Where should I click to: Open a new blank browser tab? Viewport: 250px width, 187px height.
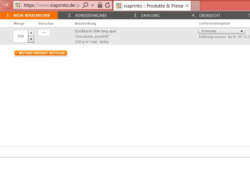point(196,6)
